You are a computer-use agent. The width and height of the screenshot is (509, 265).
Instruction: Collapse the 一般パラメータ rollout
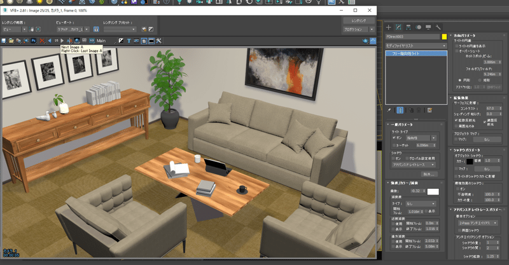pos(400,125)
